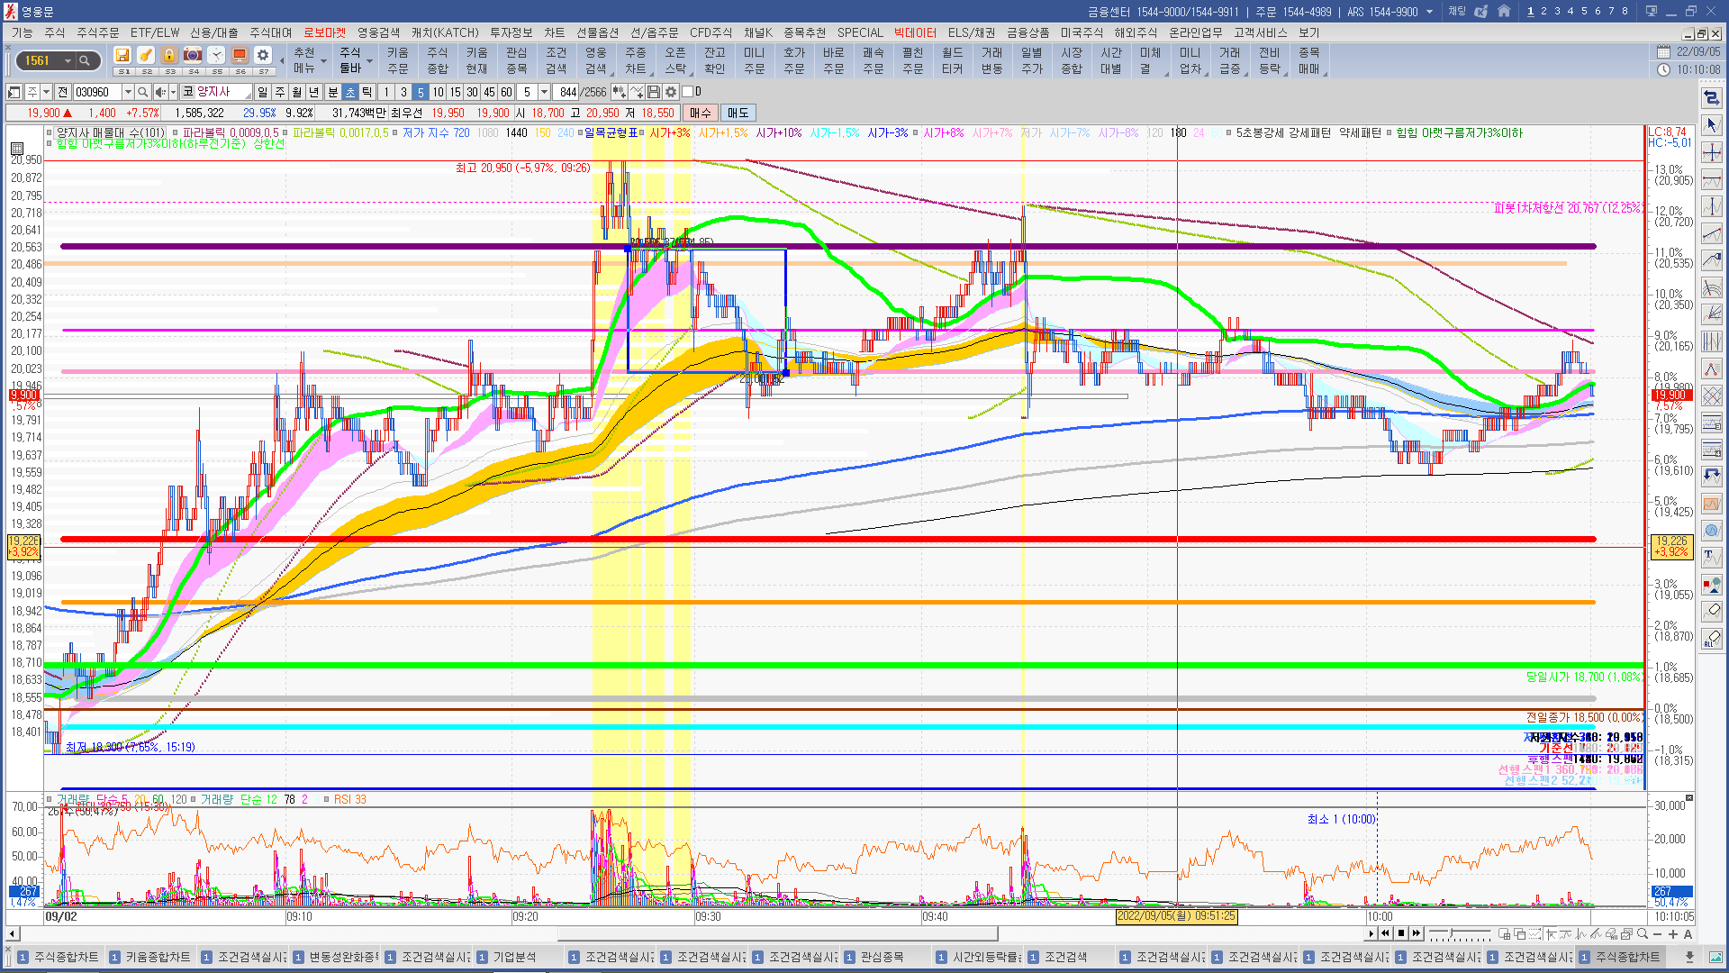This screenshot has width=1729, height=973.
Task: Click the rewind button in replay controls
Action: (1386, 933)
